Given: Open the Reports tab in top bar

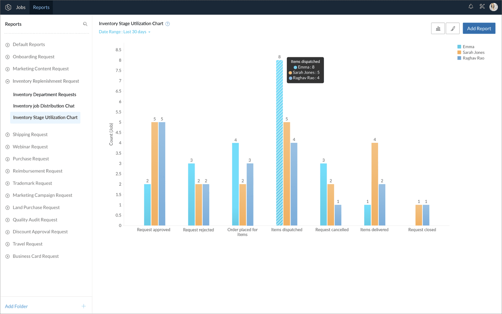Looking at the screenshot, I should [x=41, y=7].
